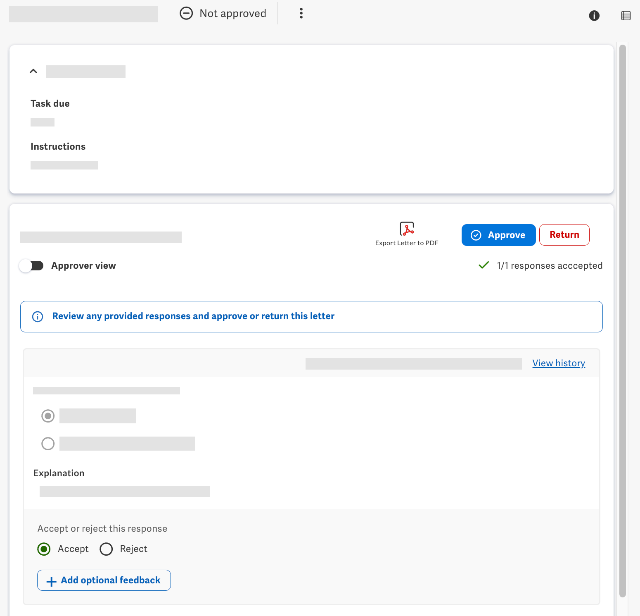Image resolution: width=640 pixels, height=616 pixels.
Task: Click the green checkmark beside responses accepted
Action: [x=483, y=265]
